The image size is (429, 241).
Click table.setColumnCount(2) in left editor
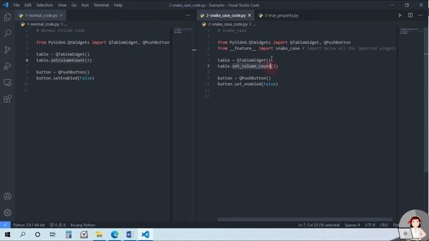click(x=64, y=60)
